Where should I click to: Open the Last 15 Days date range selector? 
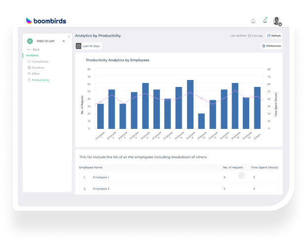pyautogui.click(x=91, y=46)
